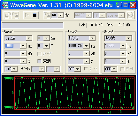Viewport: 138px width, 116px height.
Task: Open Wave3 frequency 12500 Hz dropdown
Action: click(x=123, y=46)
